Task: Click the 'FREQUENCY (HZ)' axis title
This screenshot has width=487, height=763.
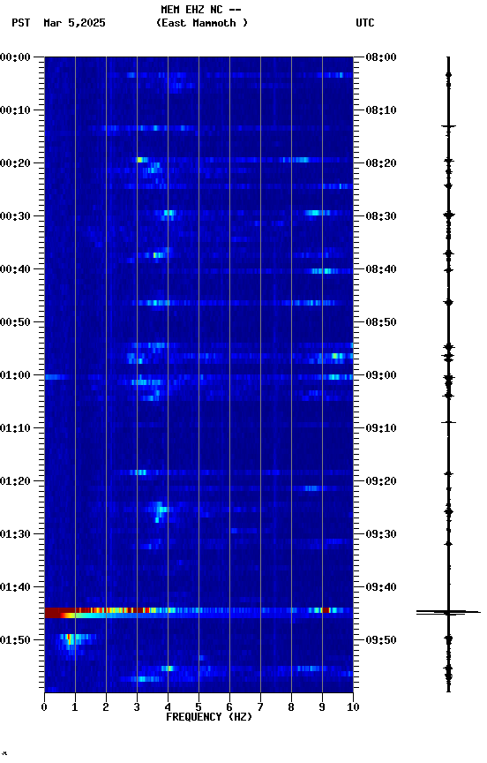Action: (x=209, y=717)
